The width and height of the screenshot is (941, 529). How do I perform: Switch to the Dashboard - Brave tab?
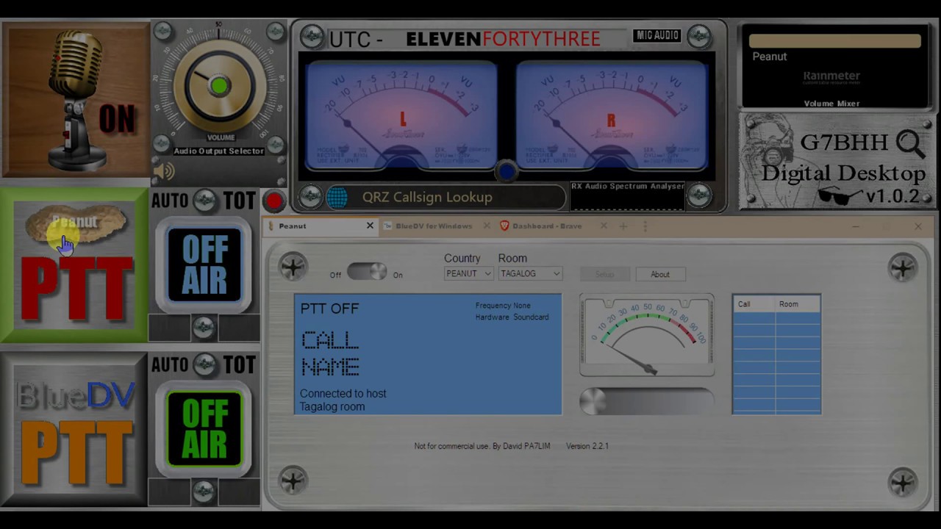(x=546, y=226)
